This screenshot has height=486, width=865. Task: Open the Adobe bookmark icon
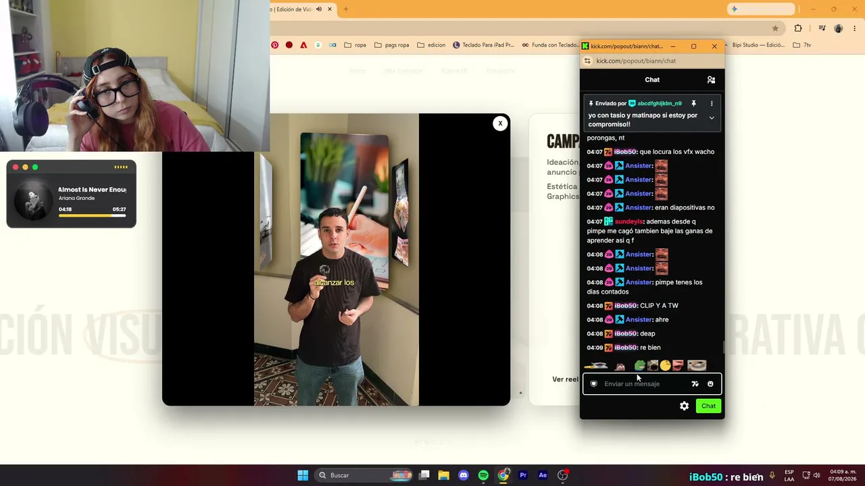pyautogui.click(x=303, y=45)
